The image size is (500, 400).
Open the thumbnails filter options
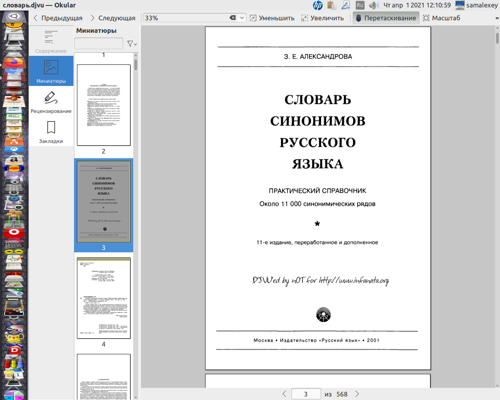pos(132,44)
